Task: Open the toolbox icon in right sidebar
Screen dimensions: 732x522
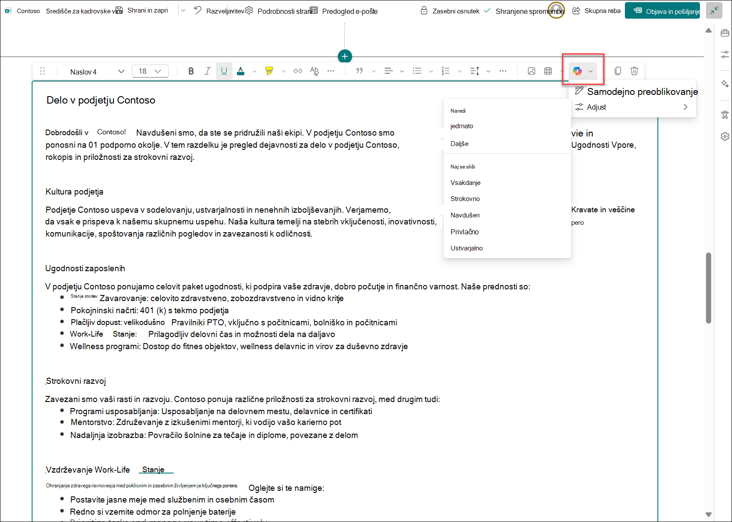Action: [725, 33]
